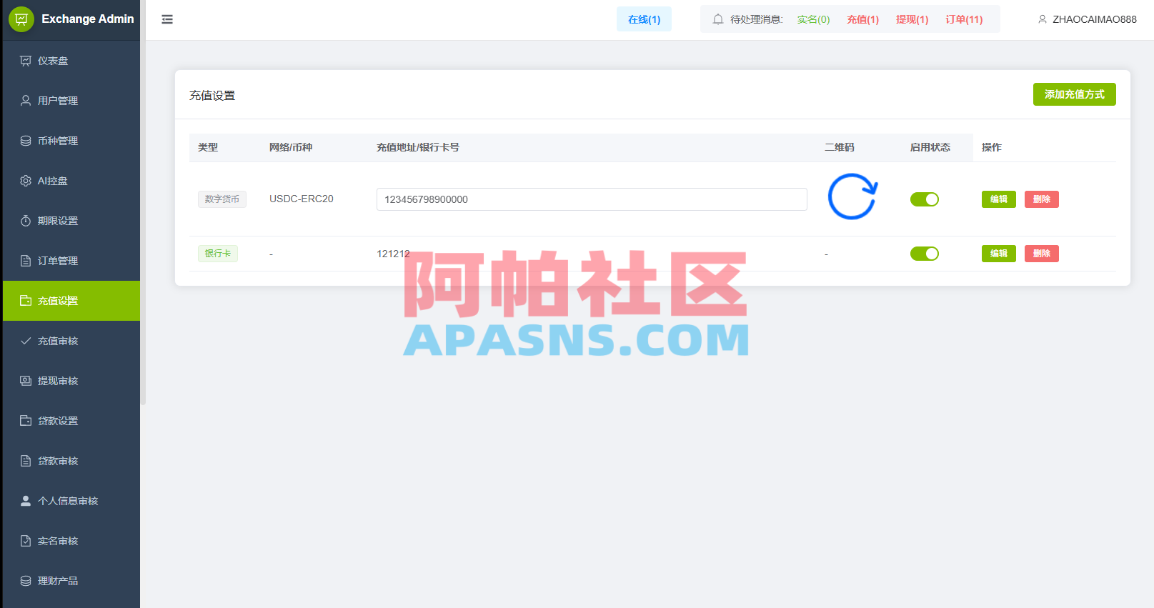Click the 提现审核 icon in sidebar
Image resolution: width=1154 pixels, height=608 pixels.
point(26,381)
